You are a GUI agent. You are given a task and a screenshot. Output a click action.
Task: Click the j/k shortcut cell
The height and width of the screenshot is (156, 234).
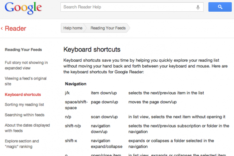(x=67, y=93)
